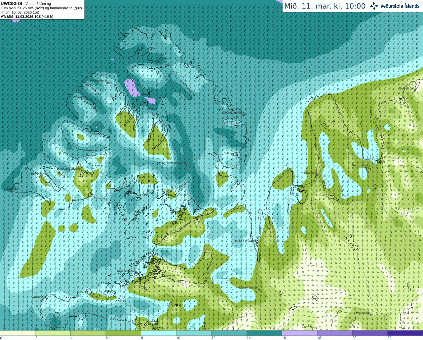Image resolution: width=423 pixels, height=340 pixels.
Task: Click the 10–12 turquoise legend swatch
Action: [194, 333]
